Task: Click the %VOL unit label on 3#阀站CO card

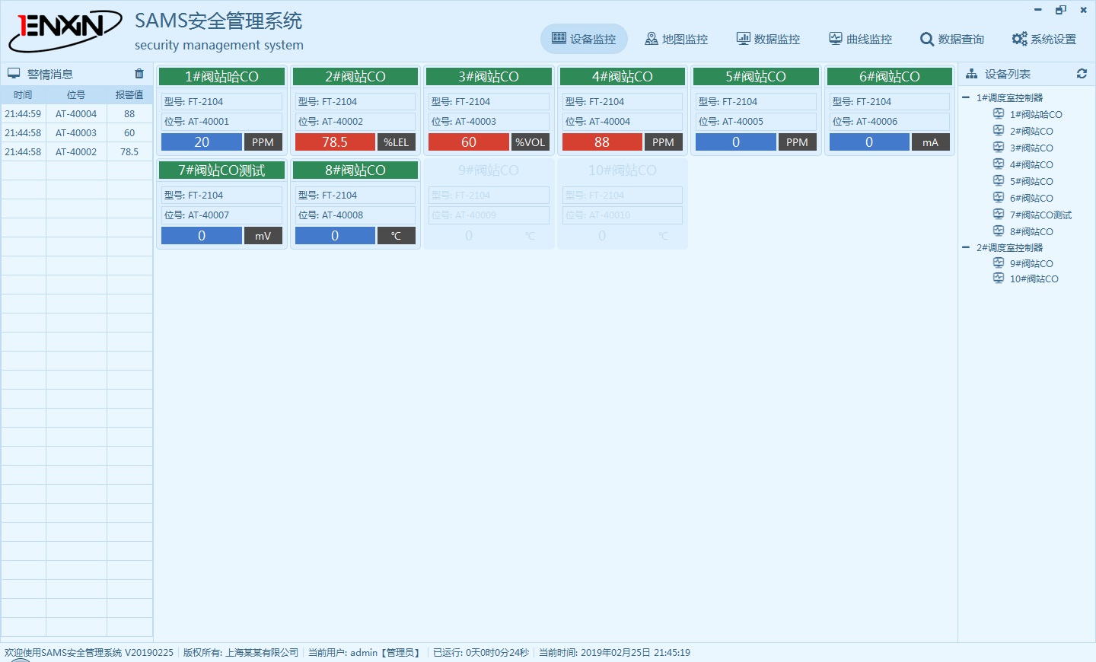Action: point(530,142)
